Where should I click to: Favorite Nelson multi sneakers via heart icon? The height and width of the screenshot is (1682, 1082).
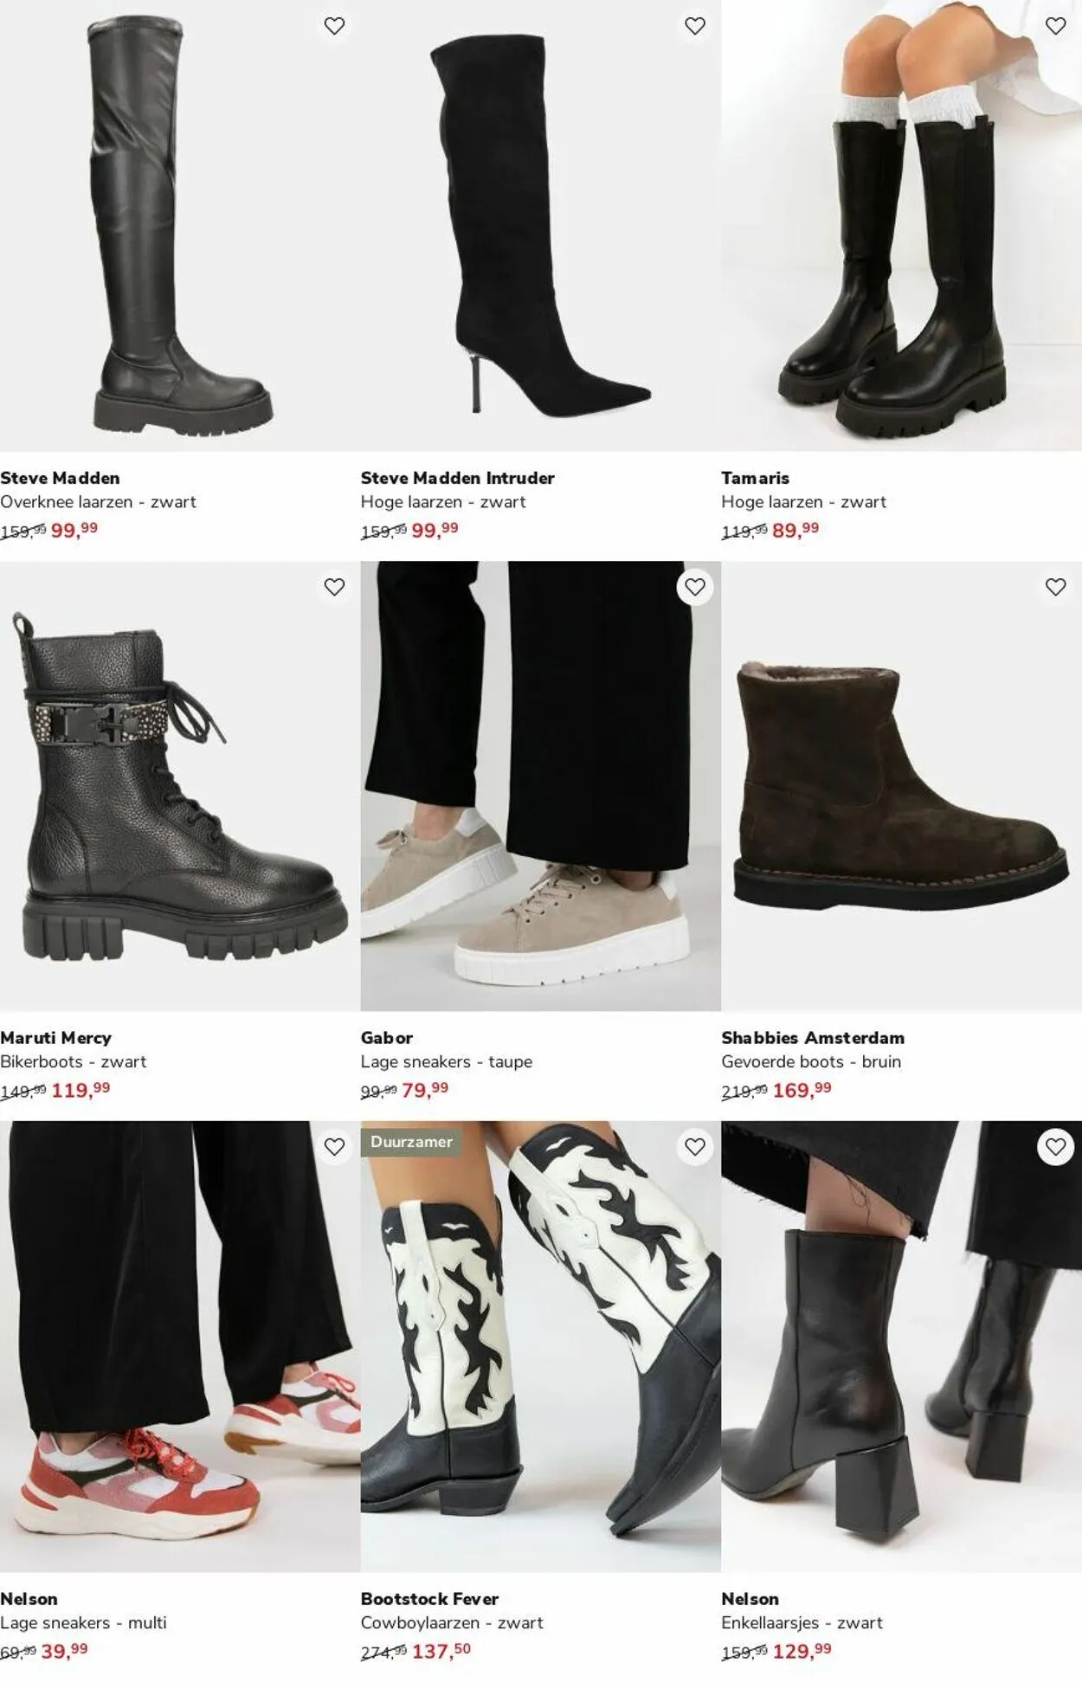click(x=334, y=1147)
